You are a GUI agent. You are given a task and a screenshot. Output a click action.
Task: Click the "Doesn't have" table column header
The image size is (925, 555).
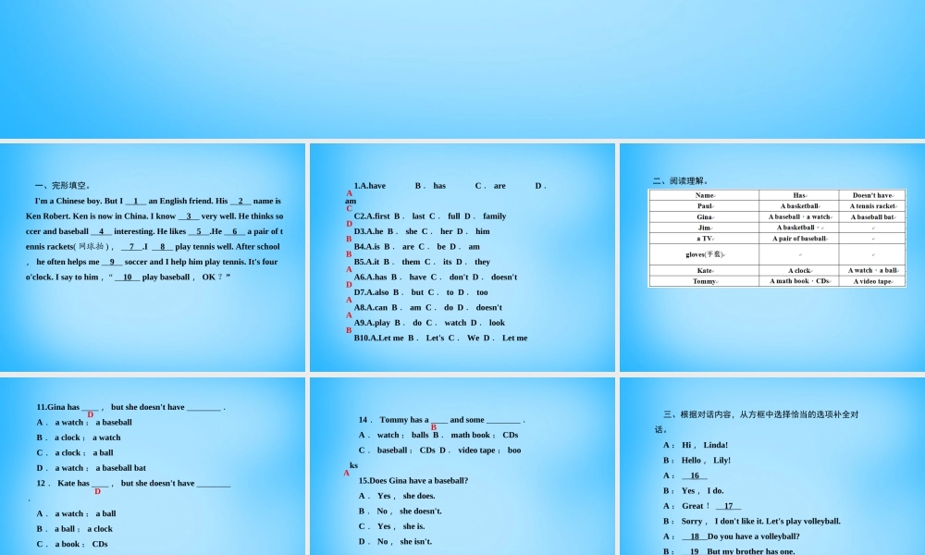point(872,195)
